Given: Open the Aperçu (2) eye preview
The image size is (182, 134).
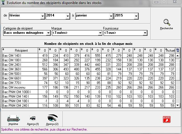Looking at the screenshot, I should pos(52,118).
